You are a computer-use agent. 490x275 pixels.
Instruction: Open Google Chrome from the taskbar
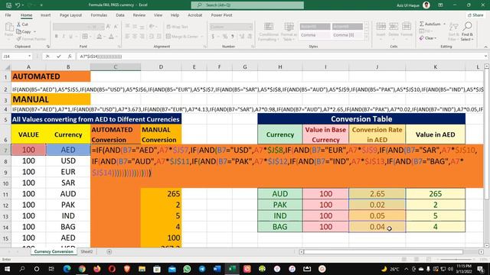(x=82, y=269)
